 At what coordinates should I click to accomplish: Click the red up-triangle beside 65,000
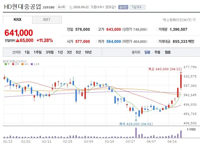point(18,41)
